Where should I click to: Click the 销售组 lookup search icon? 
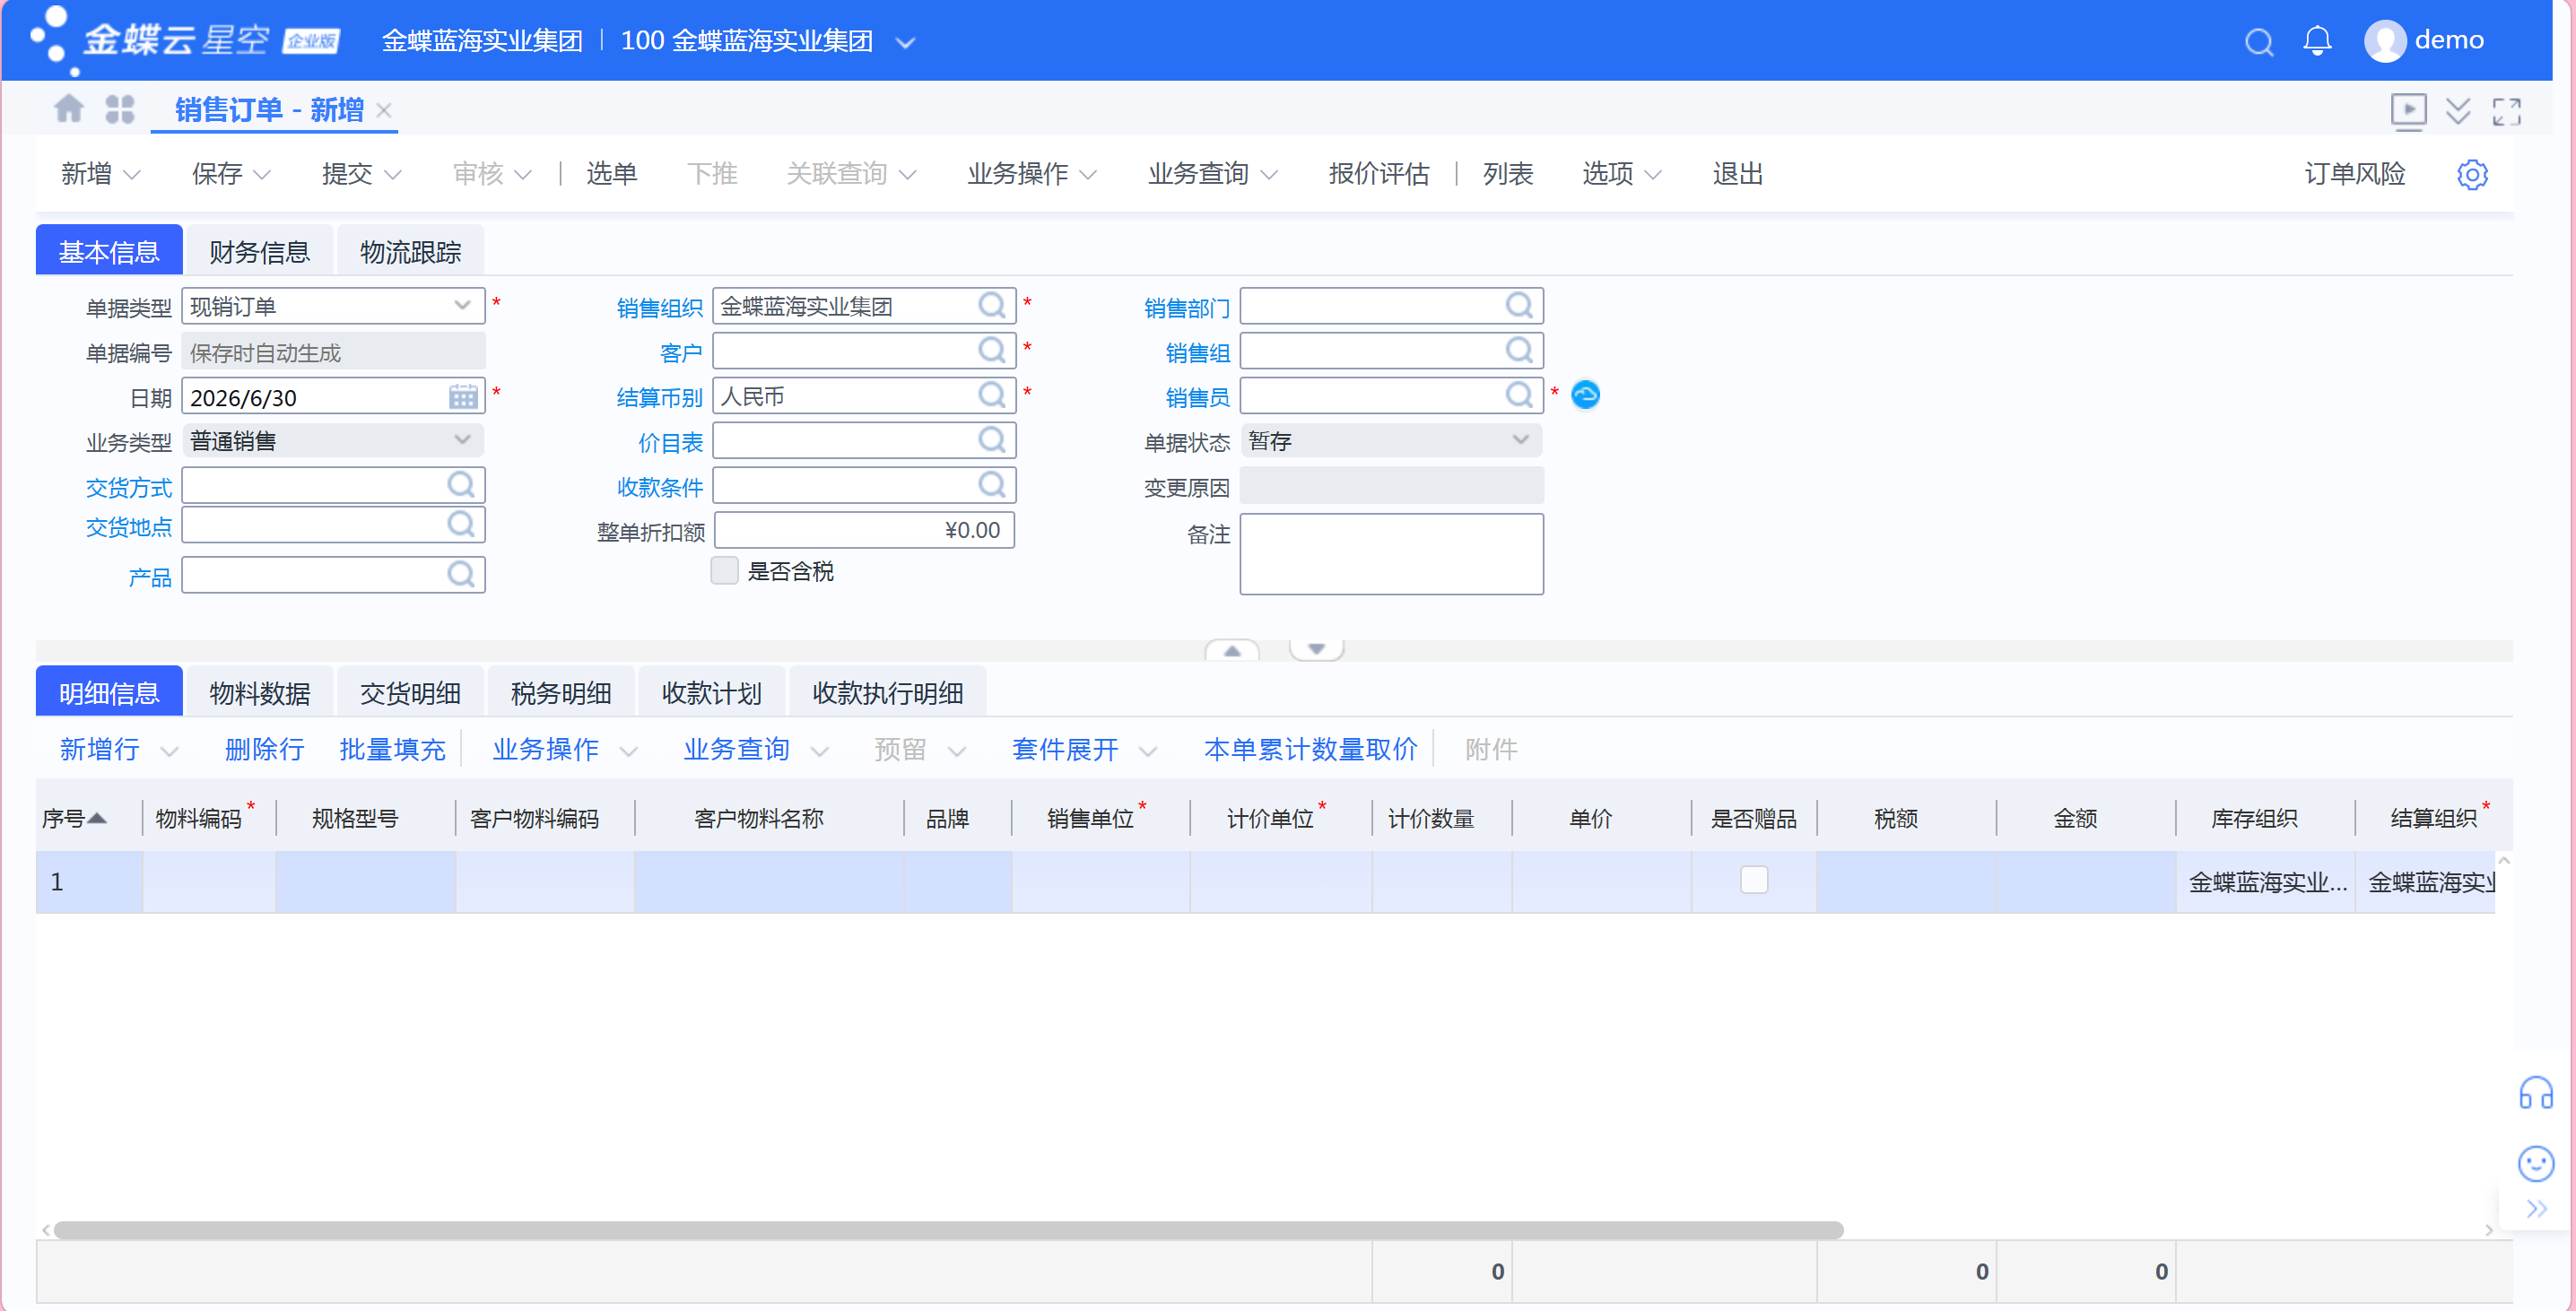coord(1519,350)
